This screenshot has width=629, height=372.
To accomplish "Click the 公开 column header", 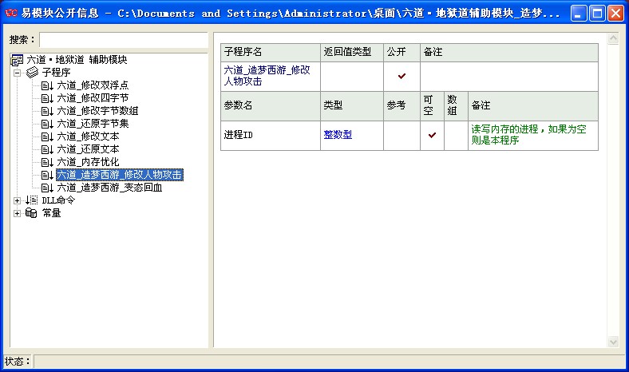I will coord(402,53).
